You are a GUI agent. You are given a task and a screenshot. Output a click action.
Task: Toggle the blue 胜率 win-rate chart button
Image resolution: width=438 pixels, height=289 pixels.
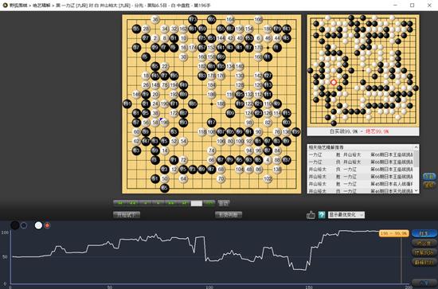[x=424, y=233]
